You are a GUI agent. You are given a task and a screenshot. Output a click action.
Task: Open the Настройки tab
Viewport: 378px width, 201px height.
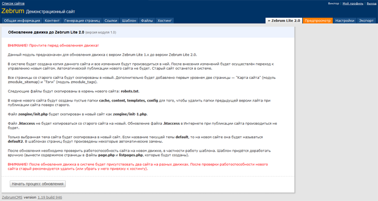click(x=345, y=21)
